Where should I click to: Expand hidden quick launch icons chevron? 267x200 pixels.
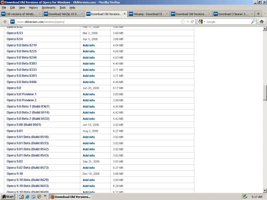pos(45,196)
